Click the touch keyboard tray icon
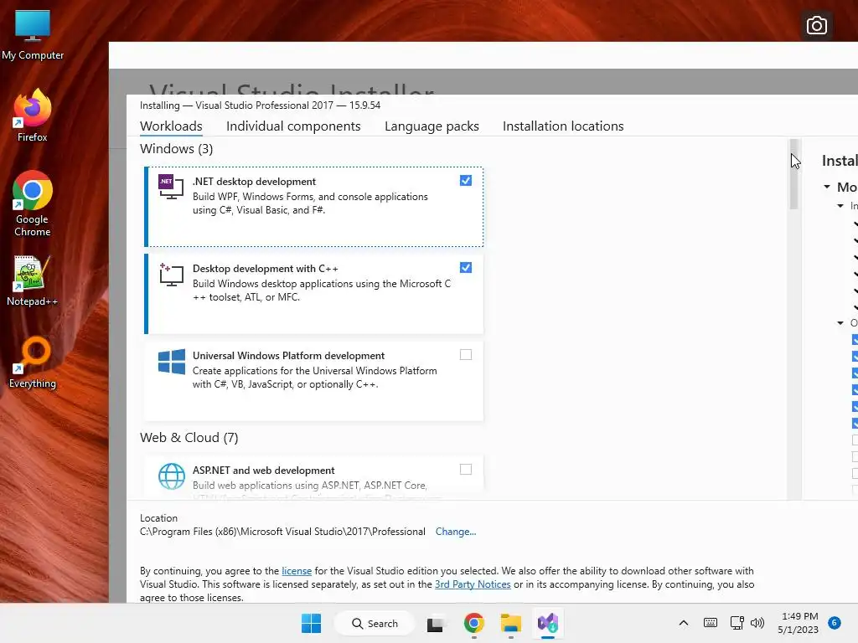Image resolution: width=858 pixels, height=643 pixels. click(711, 623)
